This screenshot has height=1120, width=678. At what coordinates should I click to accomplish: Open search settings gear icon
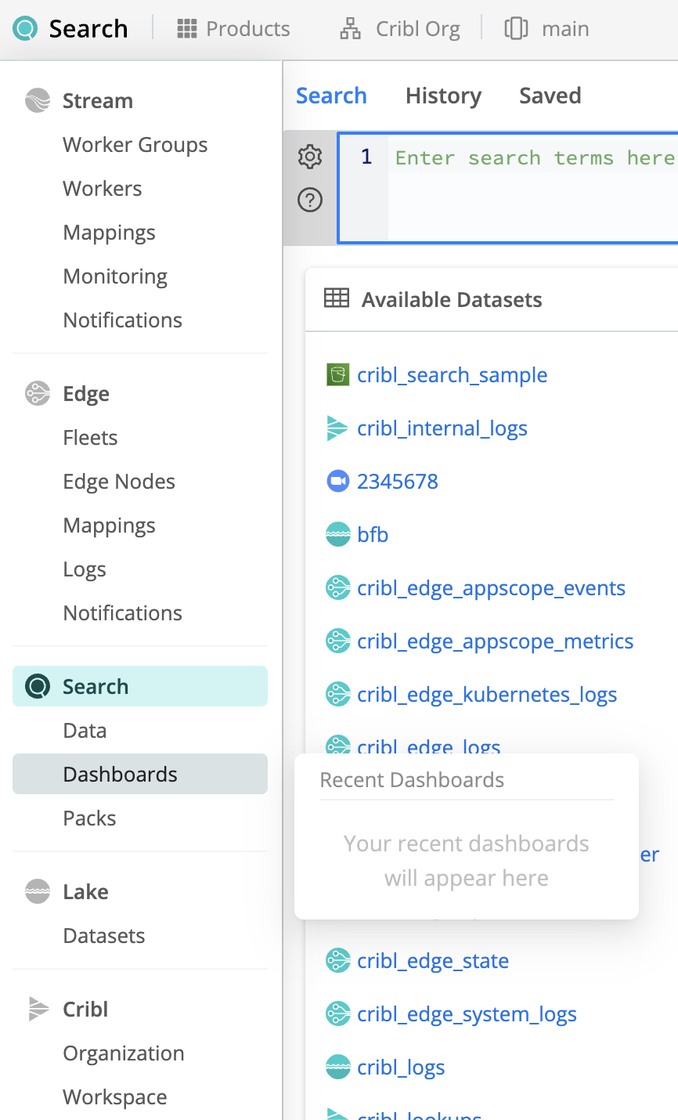point(310,157)
